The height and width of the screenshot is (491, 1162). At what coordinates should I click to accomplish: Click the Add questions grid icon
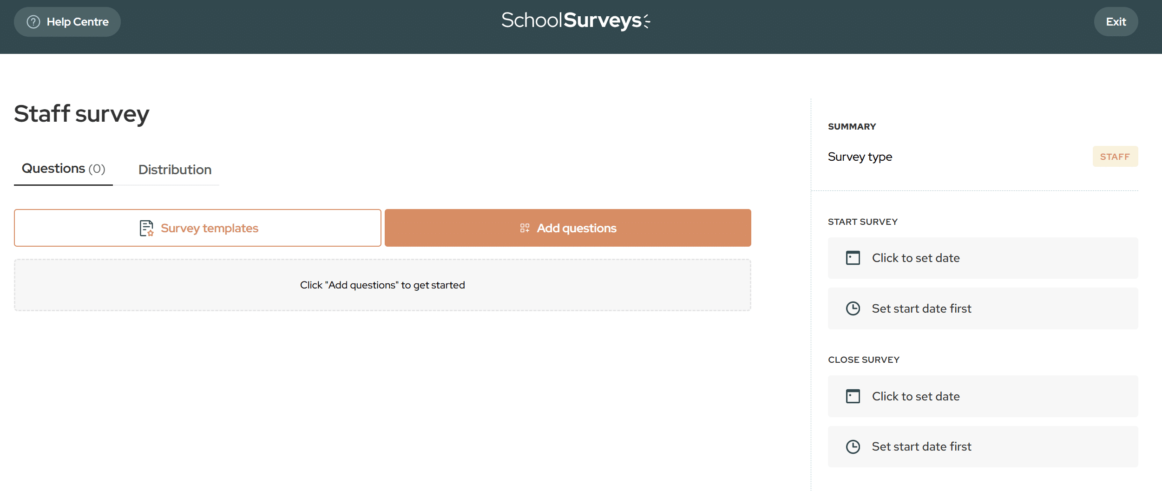[525, 228]
